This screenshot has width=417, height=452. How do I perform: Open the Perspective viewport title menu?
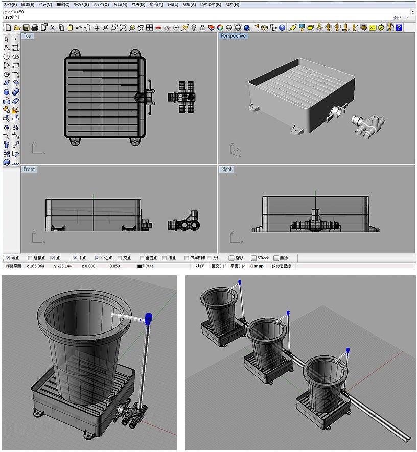(233, 36)
